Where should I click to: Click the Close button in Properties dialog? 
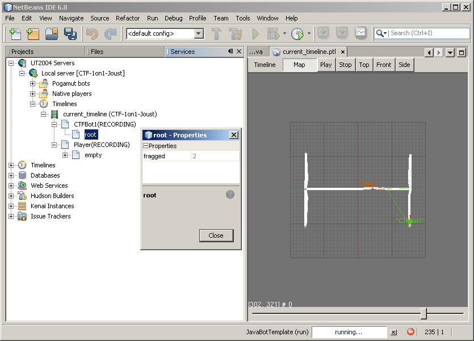(x=216, y=235)
